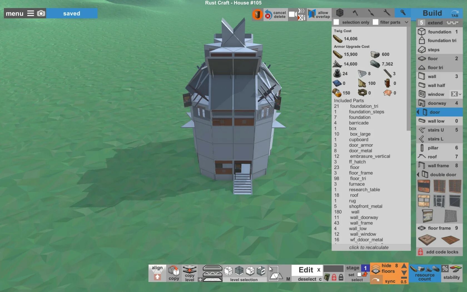Click add code locks button
The width and height of the screenshot is (467, 292).
tap(439, 252)
